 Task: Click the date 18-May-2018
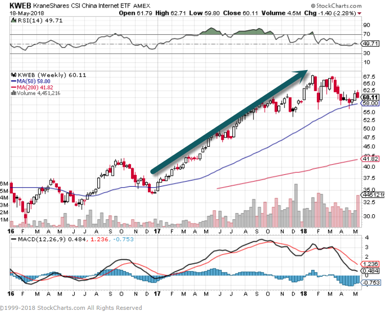coord(27,13)
